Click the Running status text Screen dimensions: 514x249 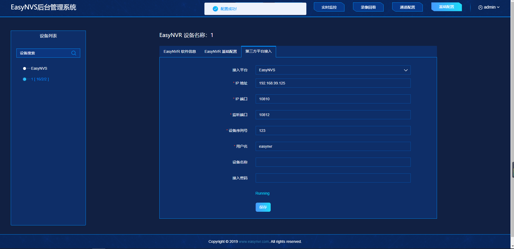coord(262,193)
